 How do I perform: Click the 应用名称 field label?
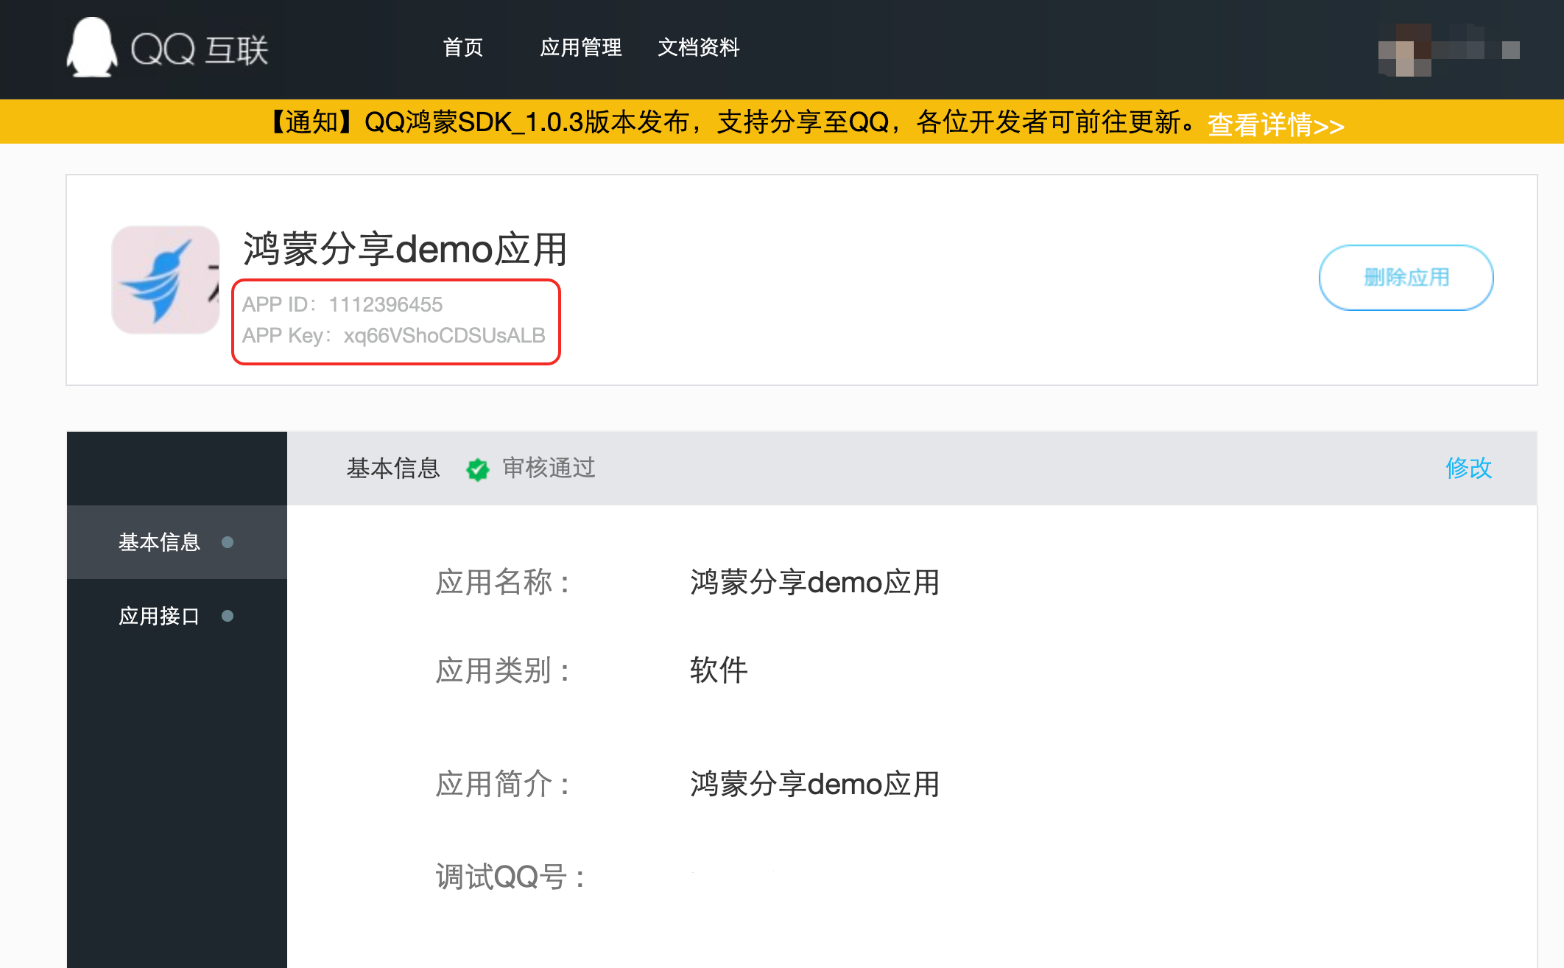coord(503,582)
